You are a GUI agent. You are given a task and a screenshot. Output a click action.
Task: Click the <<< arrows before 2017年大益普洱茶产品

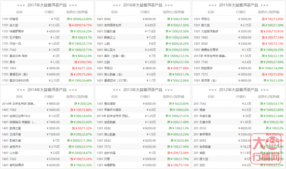click(21, 5)
